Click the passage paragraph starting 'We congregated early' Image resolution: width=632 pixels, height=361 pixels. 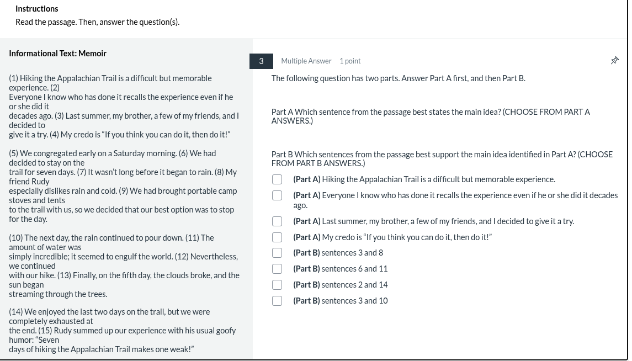click(x=124, y=186)
